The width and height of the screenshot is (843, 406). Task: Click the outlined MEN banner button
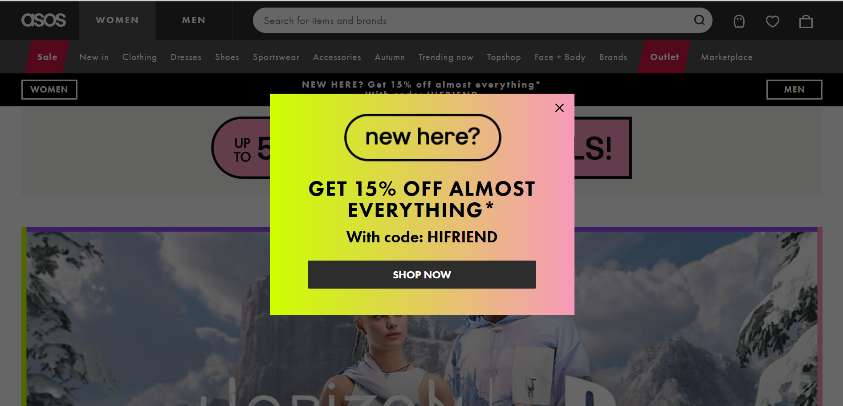pos(794,89)
